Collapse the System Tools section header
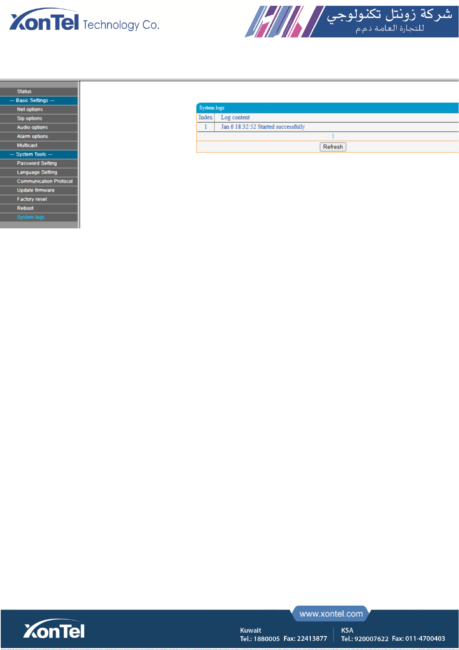Viewport: 459px width, 650px height. (39, 154)
